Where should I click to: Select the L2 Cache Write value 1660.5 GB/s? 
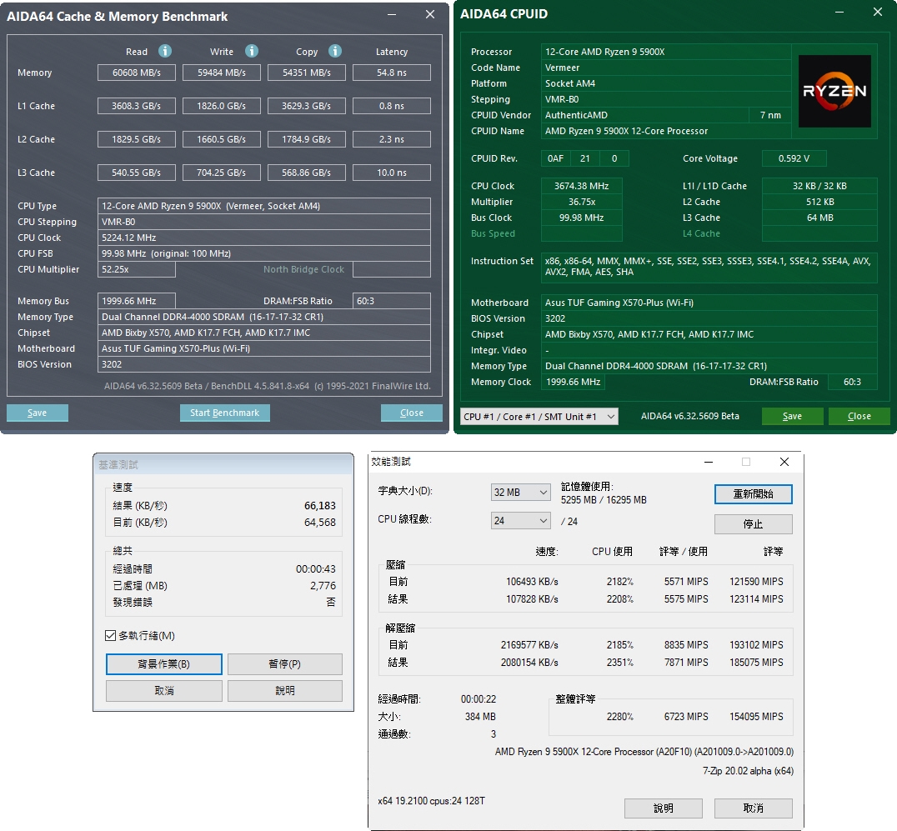coord(222,139)
